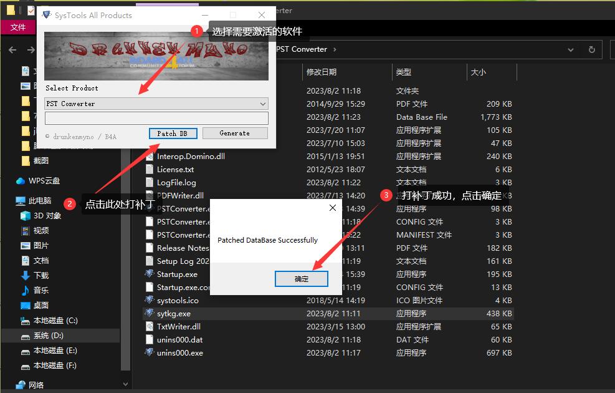
Task: Click the unins000.exe uninstaller icon
Action: pyautogui.click(x=150, y=352)
